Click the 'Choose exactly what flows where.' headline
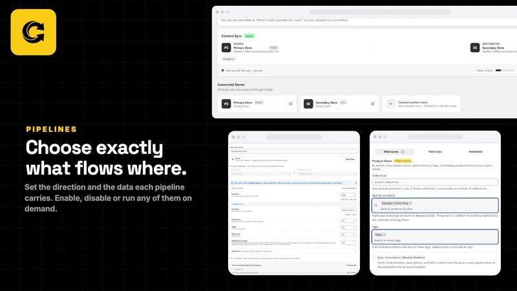 point(106,158)
